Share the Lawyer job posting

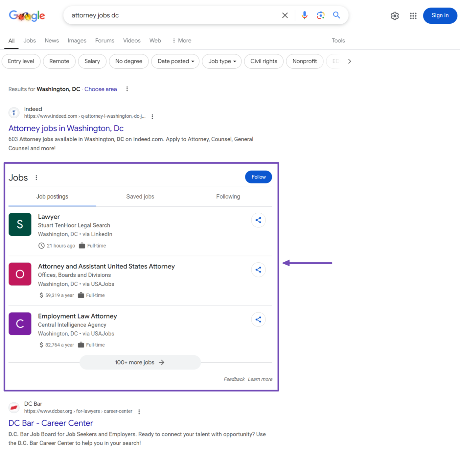(258, 220)
